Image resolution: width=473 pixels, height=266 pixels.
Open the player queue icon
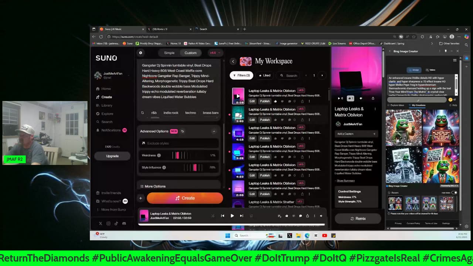click(279, 216)
